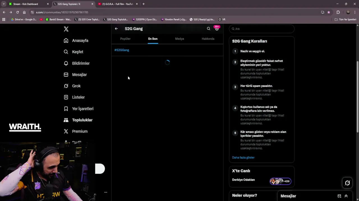Open account options three-dot menu in sidebar
This screenshot has width=359, height=201.
click(106, 192)
